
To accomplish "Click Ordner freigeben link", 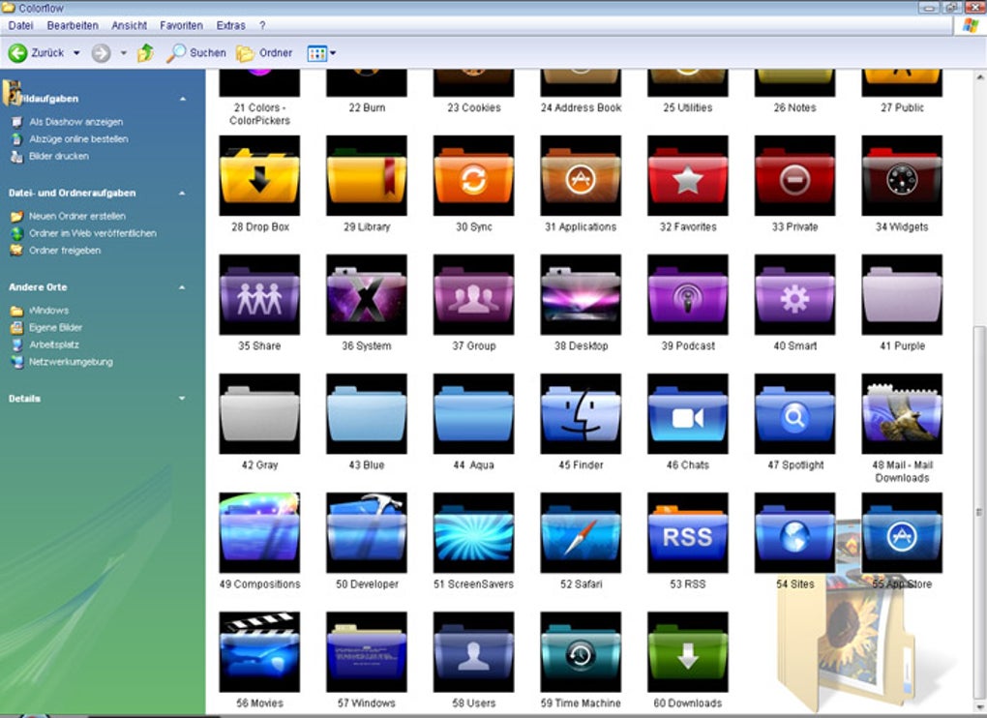I will [x=64, y=251].
